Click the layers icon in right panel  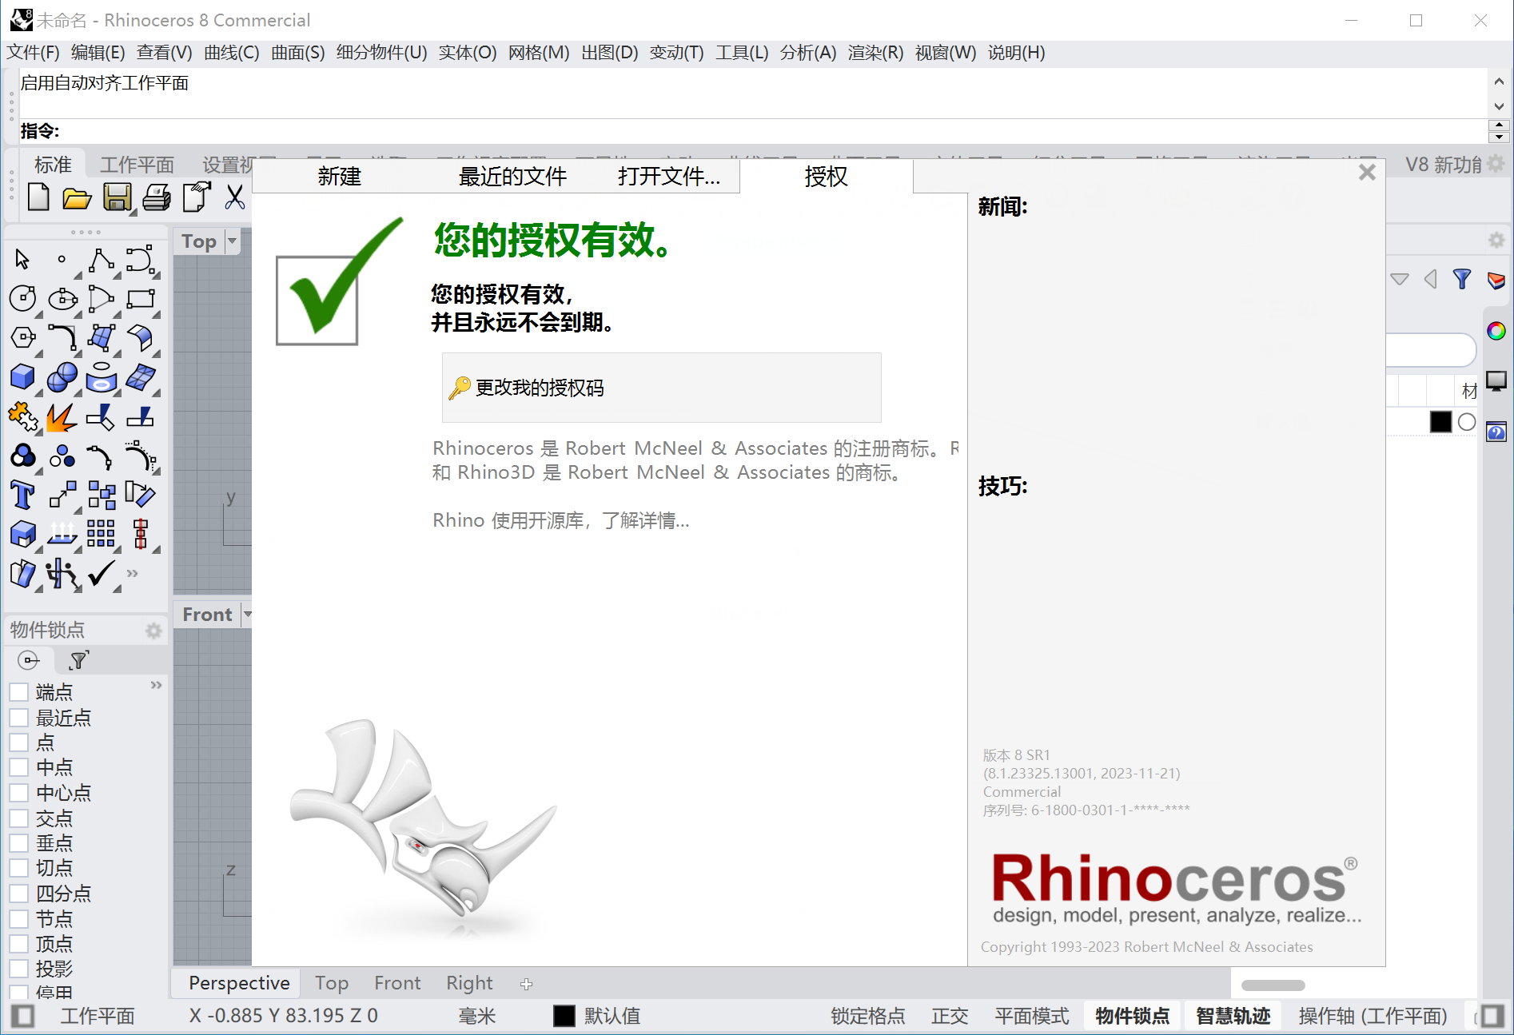click(1496, 281)
